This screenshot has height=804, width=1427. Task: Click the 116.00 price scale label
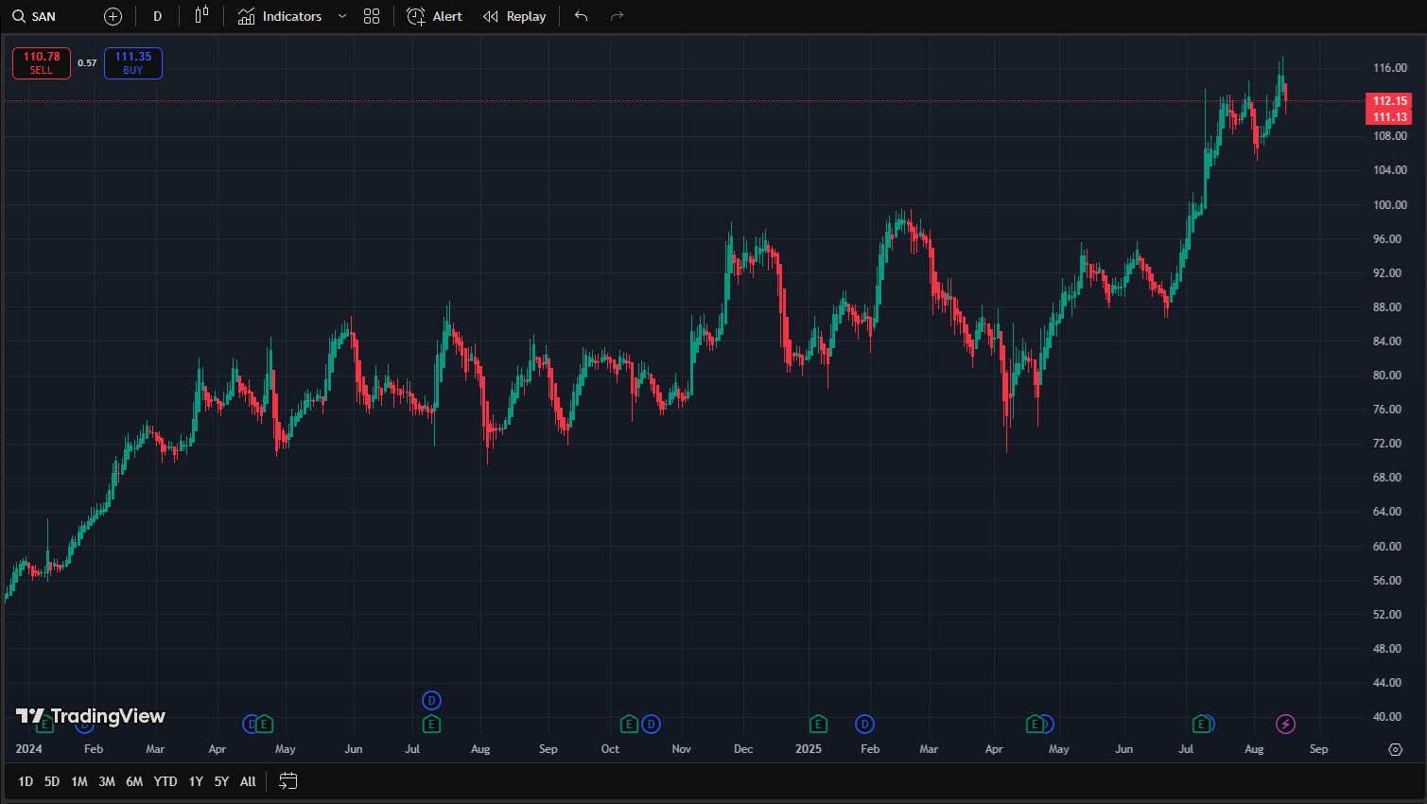[1389, 68]
